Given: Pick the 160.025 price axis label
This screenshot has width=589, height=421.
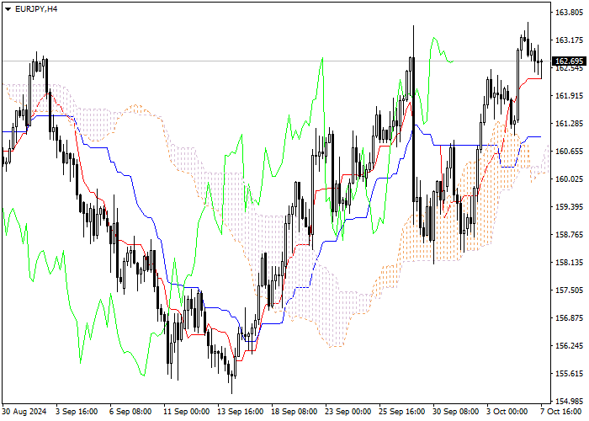Looking at the screenshot, I should click(569, 179).
